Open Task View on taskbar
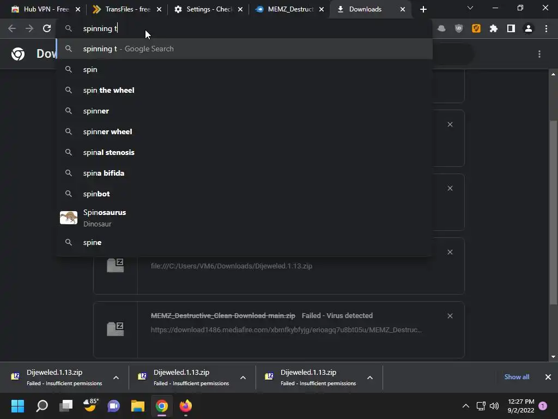 pos(65,406)
